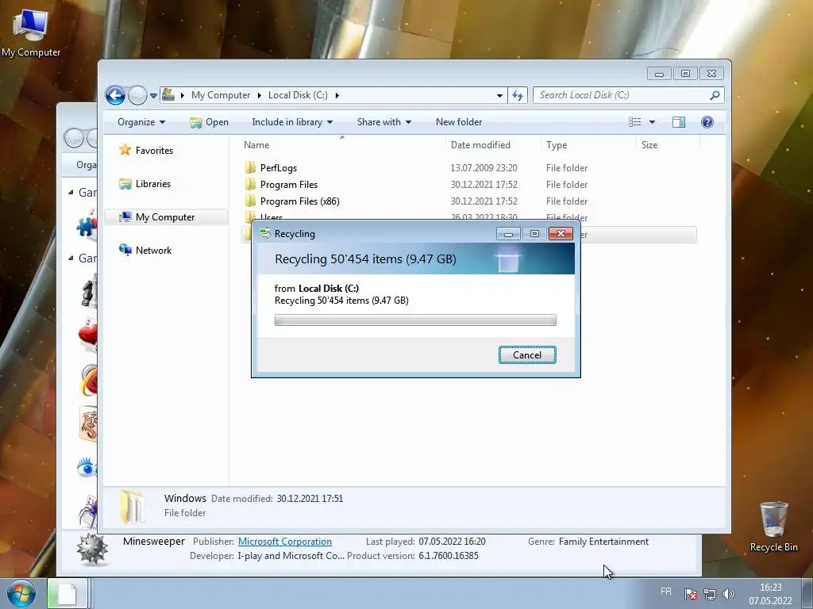Open My Computer desktop icon
Viewport: 813px width, 609px height.
tap(30, 33)
